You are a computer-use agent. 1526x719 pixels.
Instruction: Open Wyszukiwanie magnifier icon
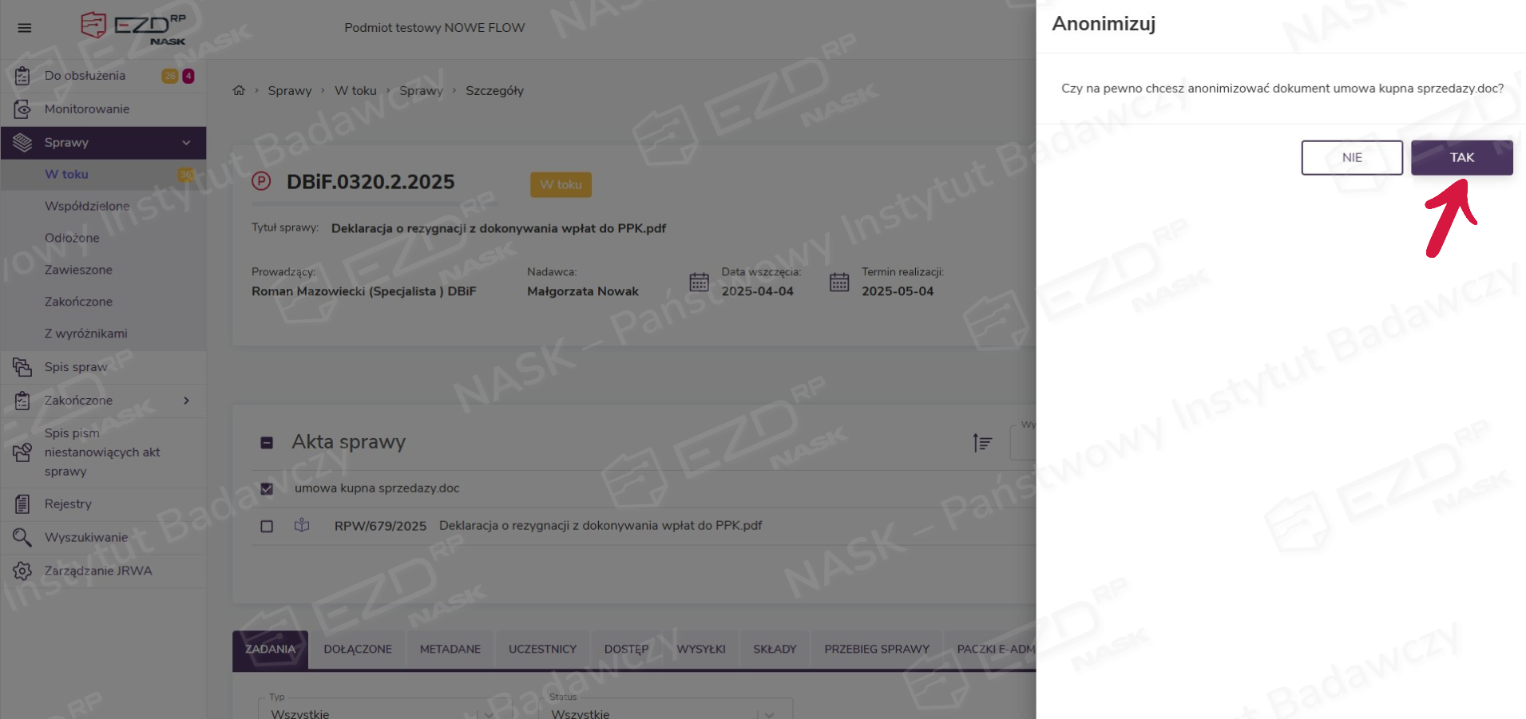coord(22,538)
